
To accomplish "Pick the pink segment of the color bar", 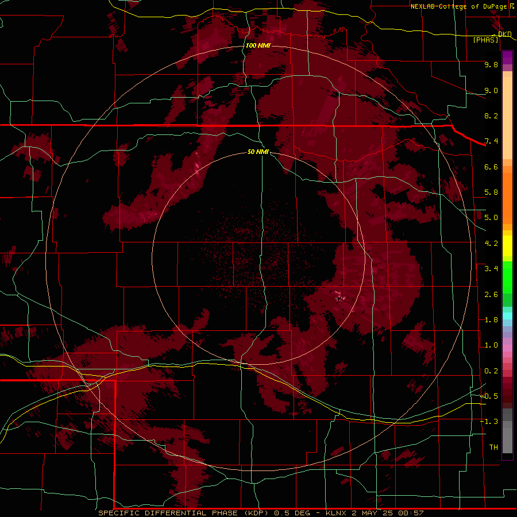I will [x=507, y=349].
